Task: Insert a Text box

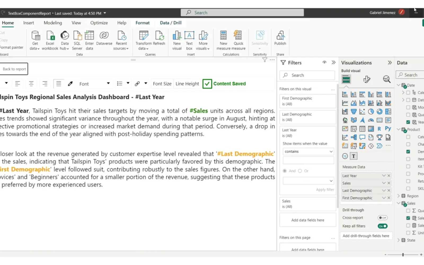Action: tap(189, 40)
